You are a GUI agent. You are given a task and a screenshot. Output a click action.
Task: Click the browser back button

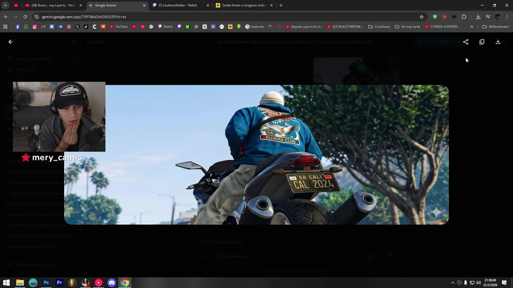click(6, 17)
